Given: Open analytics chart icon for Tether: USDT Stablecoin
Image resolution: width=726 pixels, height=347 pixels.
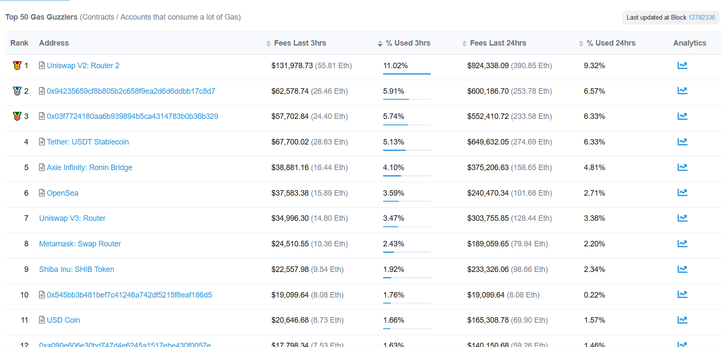Looking at the screenshot, I should click(682, 142).
